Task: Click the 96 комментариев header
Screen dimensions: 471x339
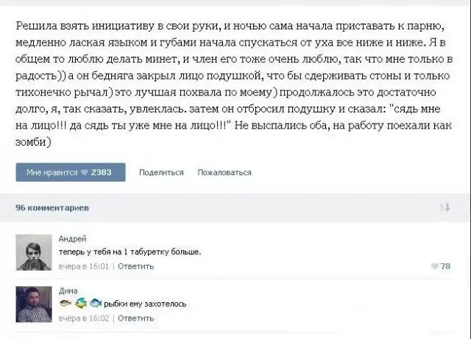Action: point(52,208)
